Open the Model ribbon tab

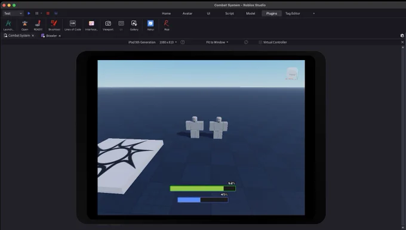coord(250,14)
